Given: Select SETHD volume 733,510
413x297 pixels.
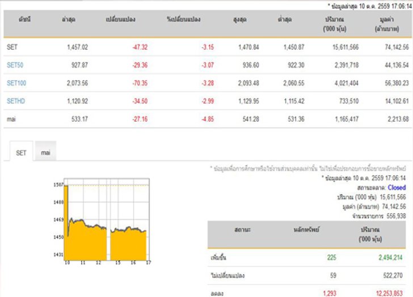Looking at the screenshot, I should point(349,101).
